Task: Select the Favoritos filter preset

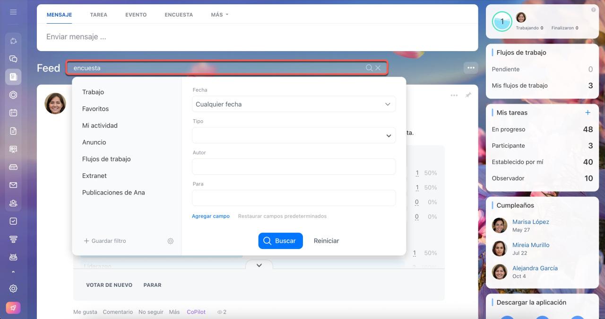Action: [95, 109]
